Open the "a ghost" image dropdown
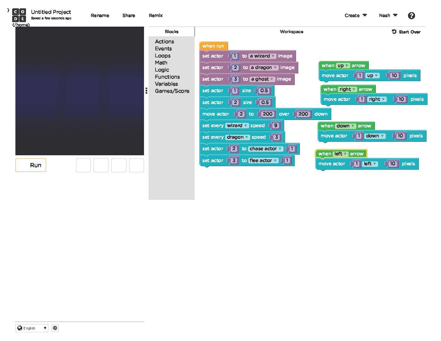The width and height of the screenshot is (441, 341). pos(262,79)
